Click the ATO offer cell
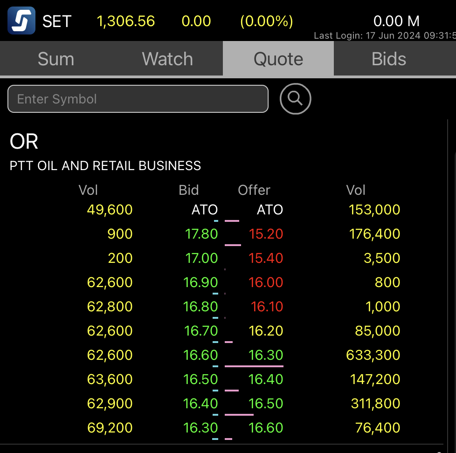 [270, 210]
